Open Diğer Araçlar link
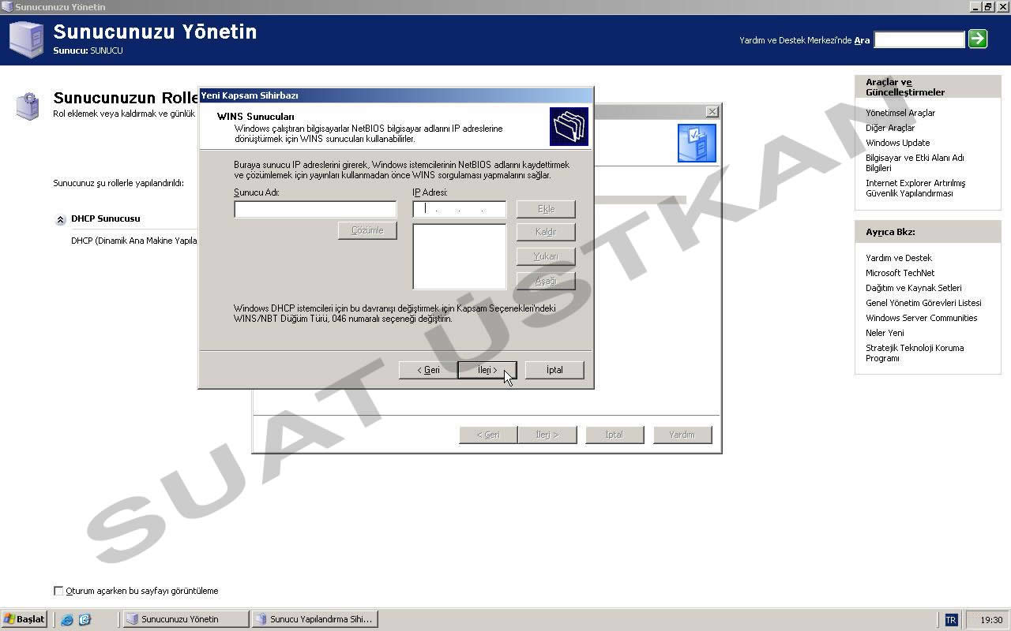The width and height of the screenshot is (1011, 631). 890,128
